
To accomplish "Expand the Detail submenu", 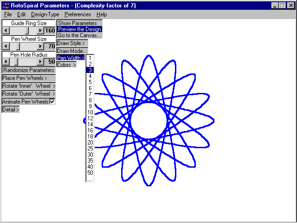I will (x=10, y=110).
